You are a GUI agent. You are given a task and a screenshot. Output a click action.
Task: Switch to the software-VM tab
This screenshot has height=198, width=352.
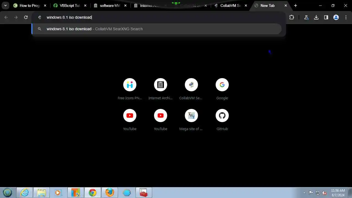(110, 5)
